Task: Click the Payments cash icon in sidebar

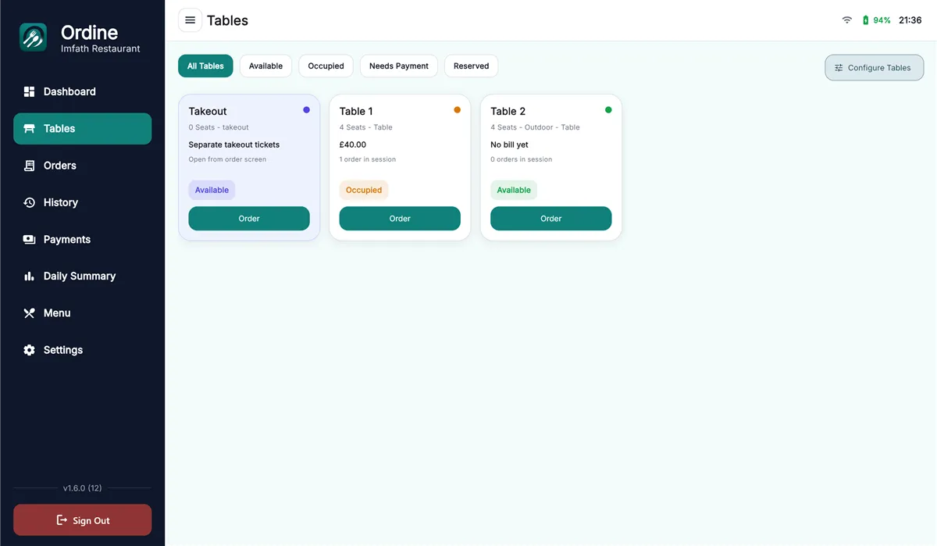Action: (x=29, y=240)
